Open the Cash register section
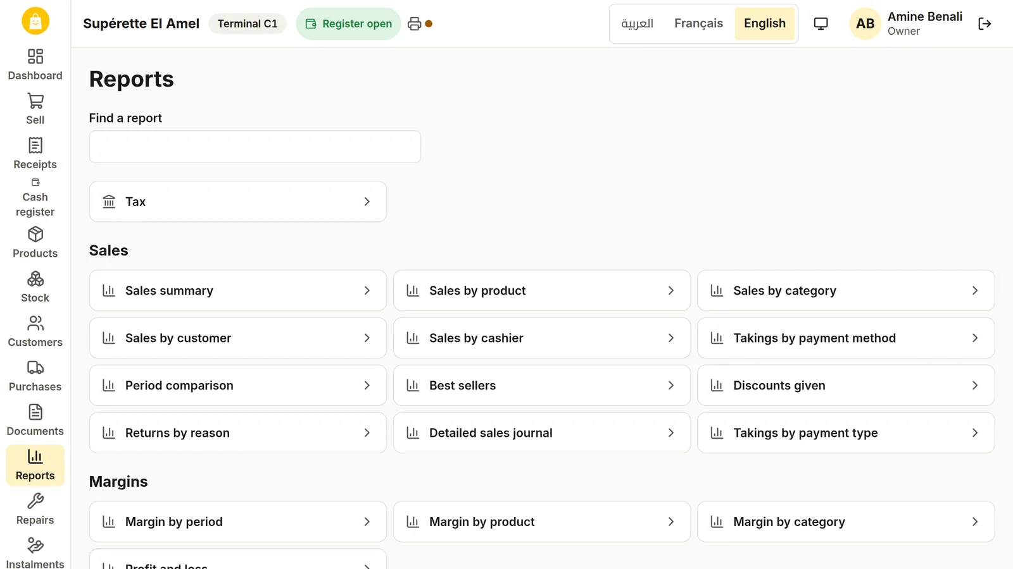The width and height of the screenshot is (1013, 569). pos(35,198)
